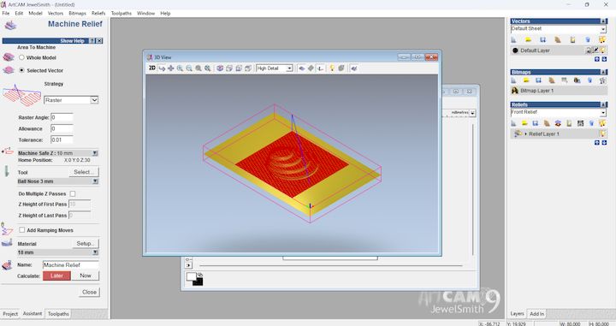Open the Vectors menu
The width and height of the screenshot is (616, 326).
[56, 13]
